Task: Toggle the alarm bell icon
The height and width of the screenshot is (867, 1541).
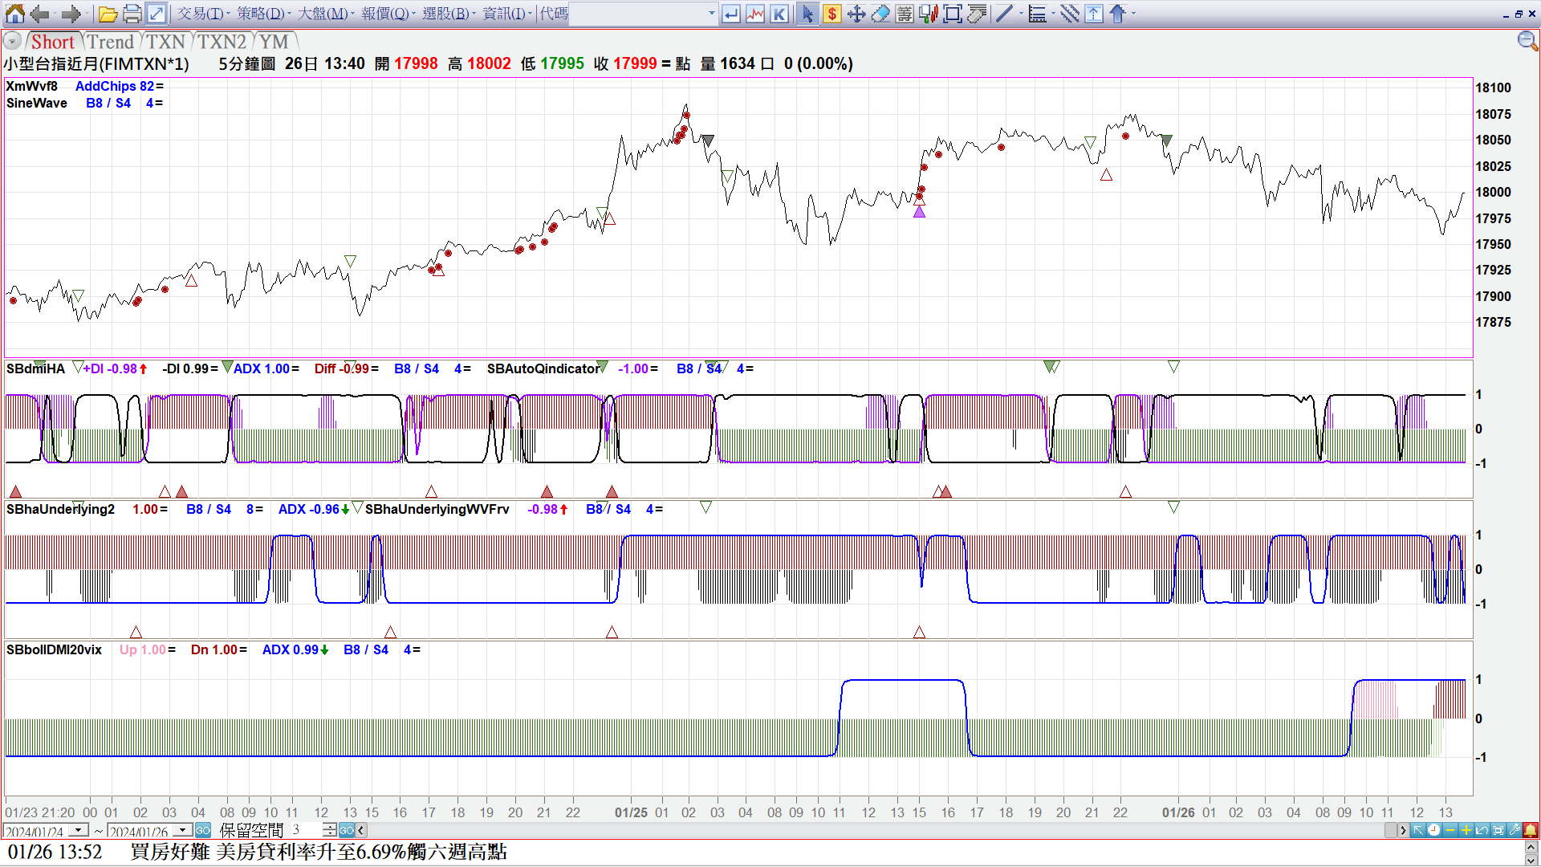Action: coord(1531,830)
